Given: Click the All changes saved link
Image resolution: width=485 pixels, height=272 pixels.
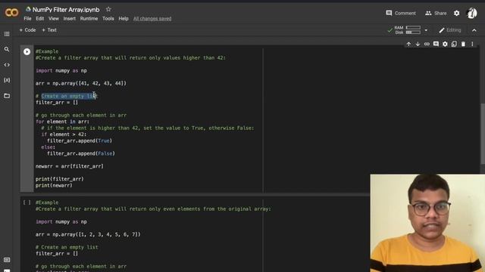Looking at the screenshot, I should (152, 18).
